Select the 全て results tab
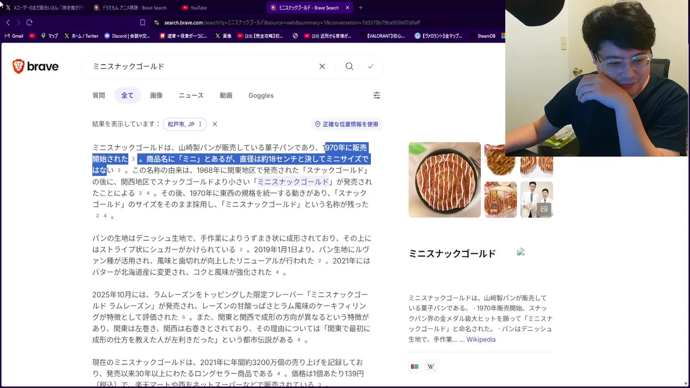Screen dimensions: 690x388 (x=127, y=95)
